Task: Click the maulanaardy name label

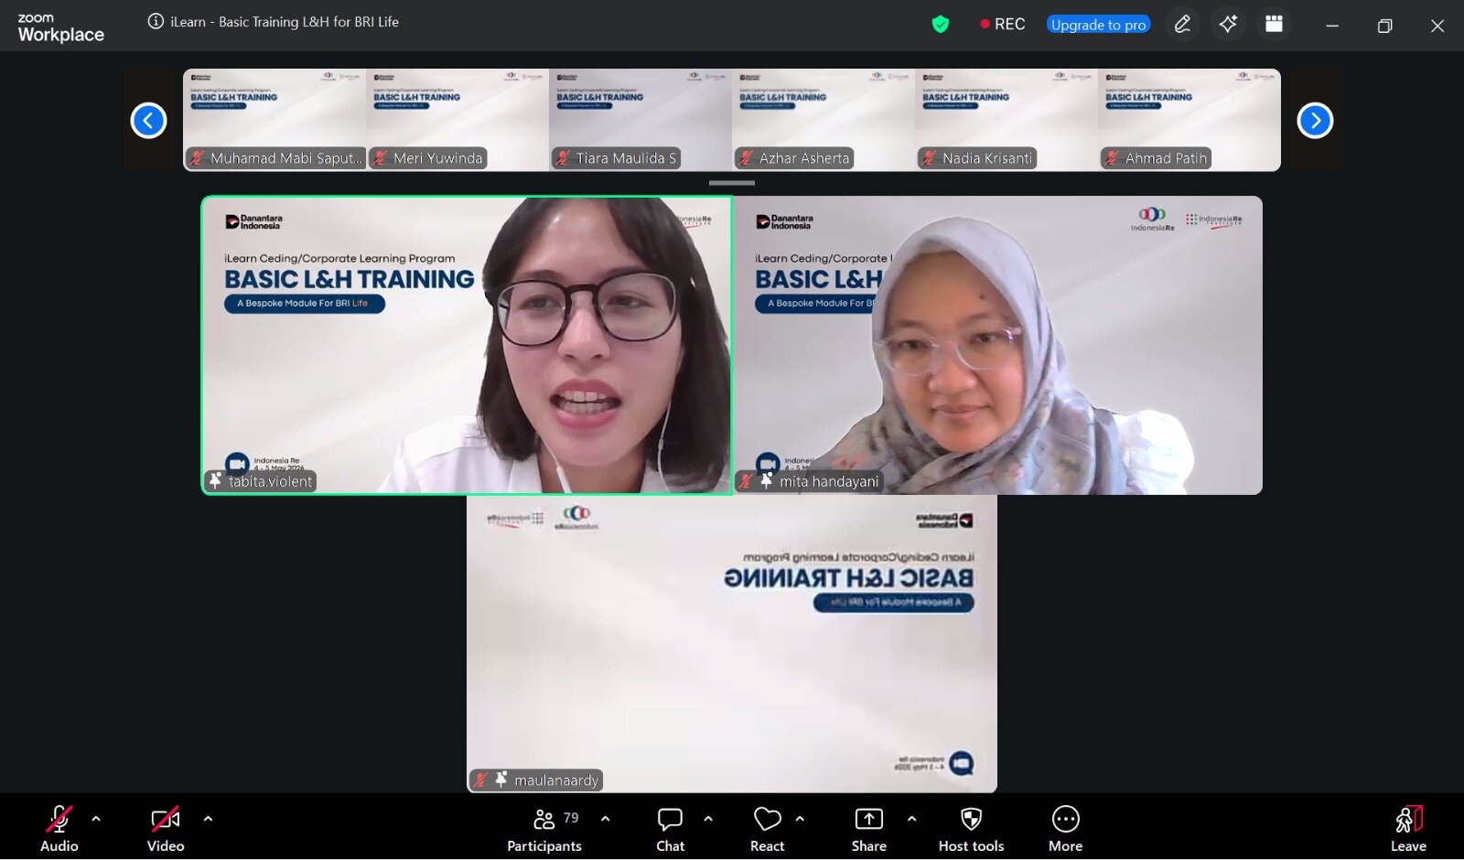Action: pos(556,780)
